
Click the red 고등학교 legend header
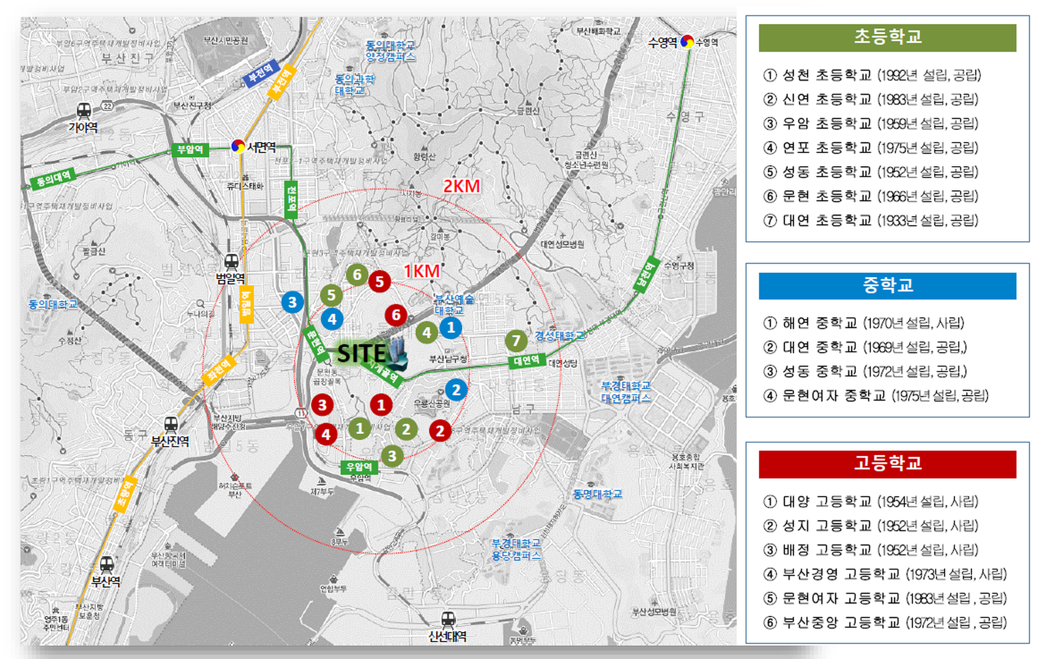pyautogui.click(x=887, y=464)
